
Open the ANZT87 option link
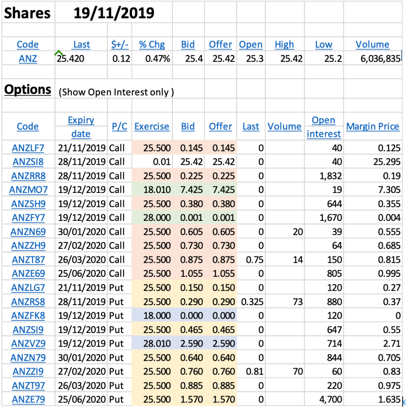coord(28,260)
